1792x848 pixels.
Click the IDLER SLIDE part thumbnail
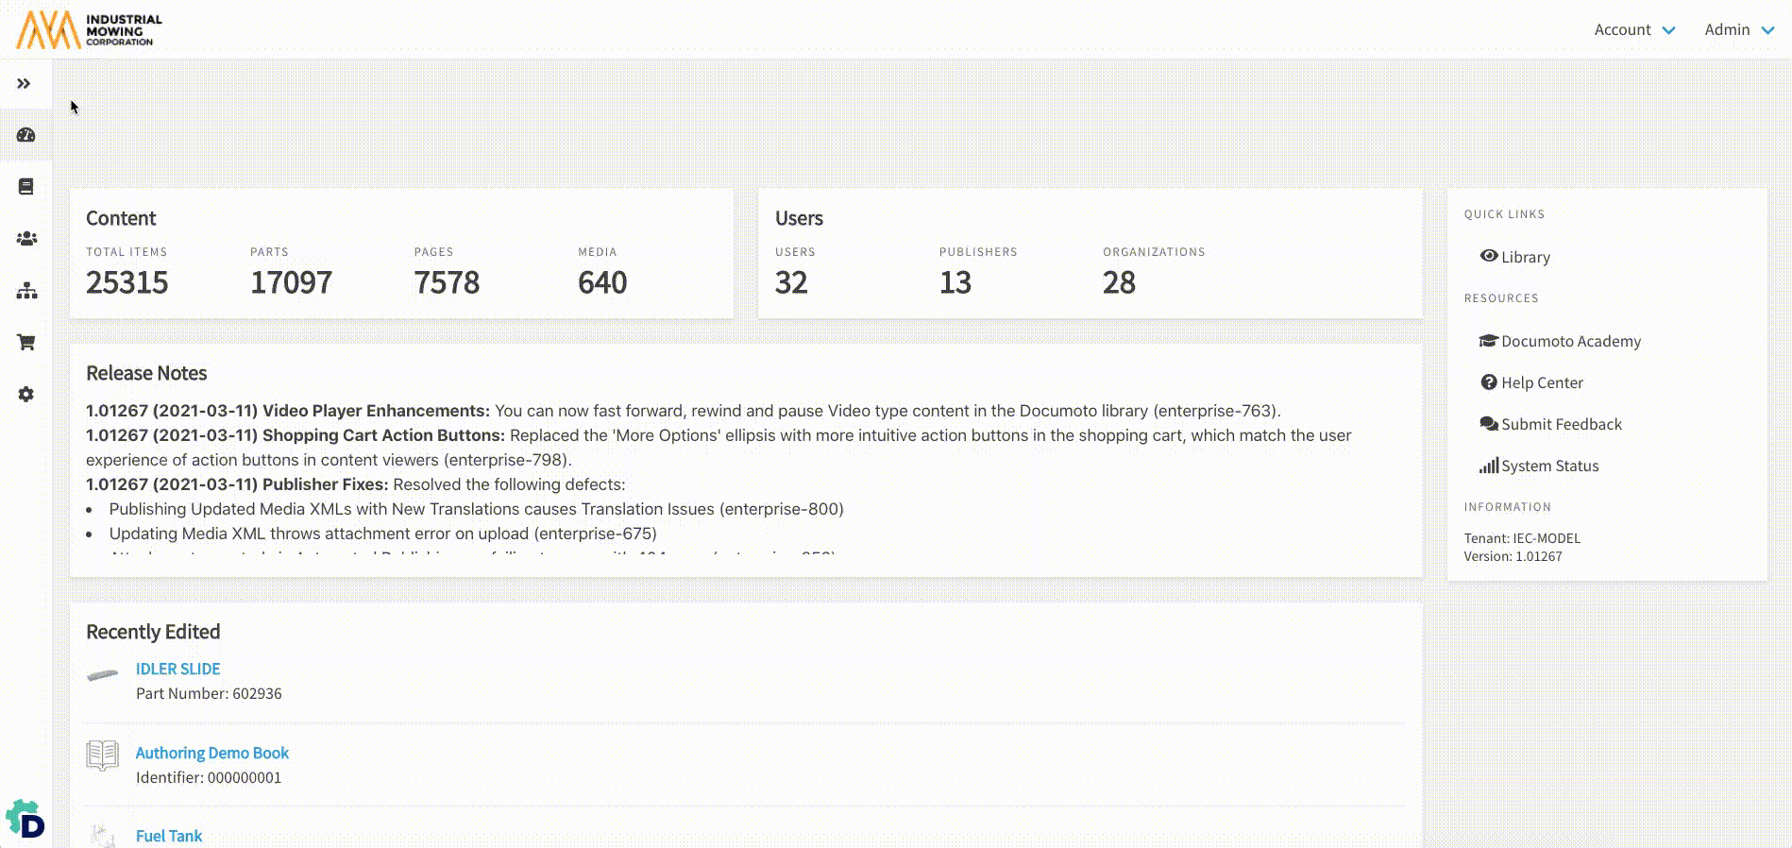(x=102, y=674)
